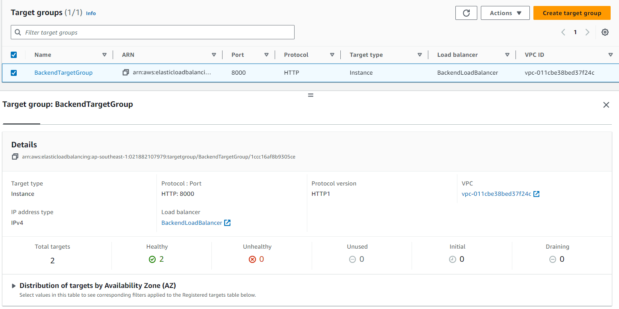This screenshot has height=309, width=619.
Task: Click port 8000 table cell
Action: 239,73
